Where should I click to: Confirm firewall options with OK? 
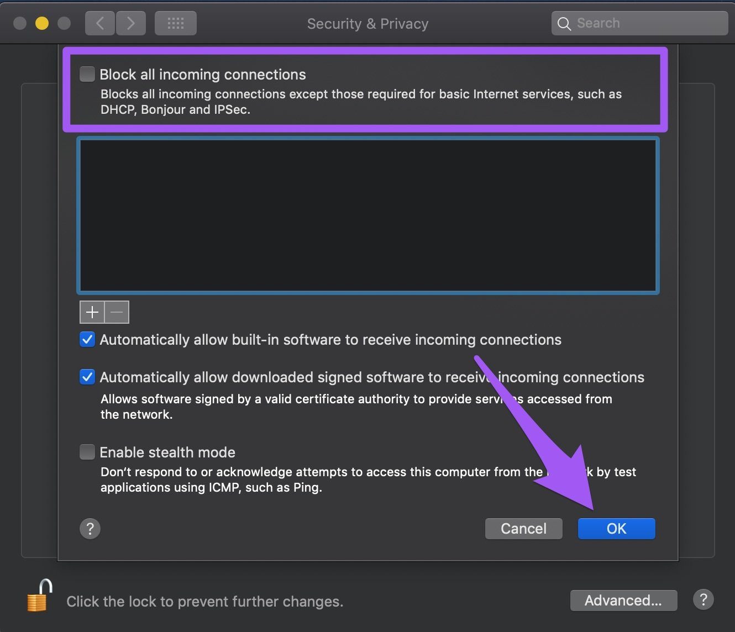(617, 529)
